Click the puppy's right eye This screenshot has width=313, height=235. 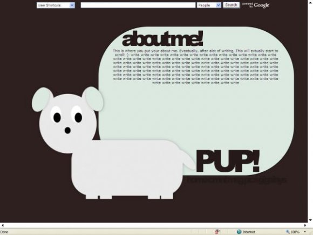(x=78, y=117)
